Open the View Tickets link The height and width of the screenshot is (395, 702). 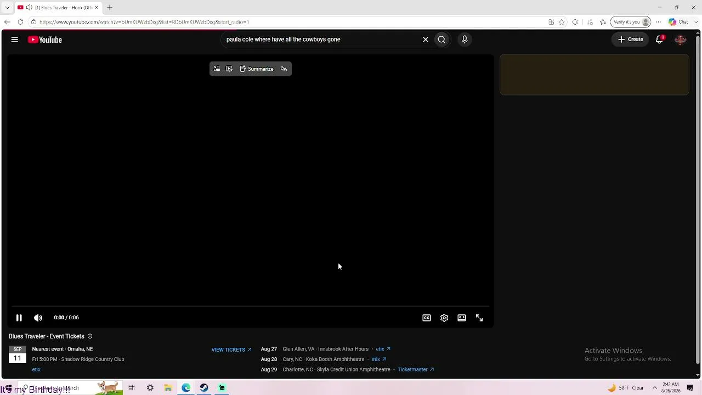tap(231, 349)
